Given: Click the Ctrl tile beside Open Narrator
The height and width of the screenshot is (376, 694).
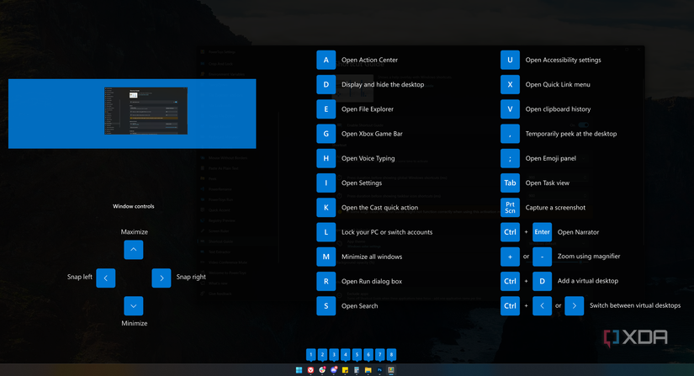Looking at the screenshot, I should click(x=510, y=232).
